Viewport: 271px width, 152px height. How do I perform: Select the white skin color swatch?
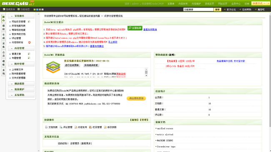click(x=43, y=10)
